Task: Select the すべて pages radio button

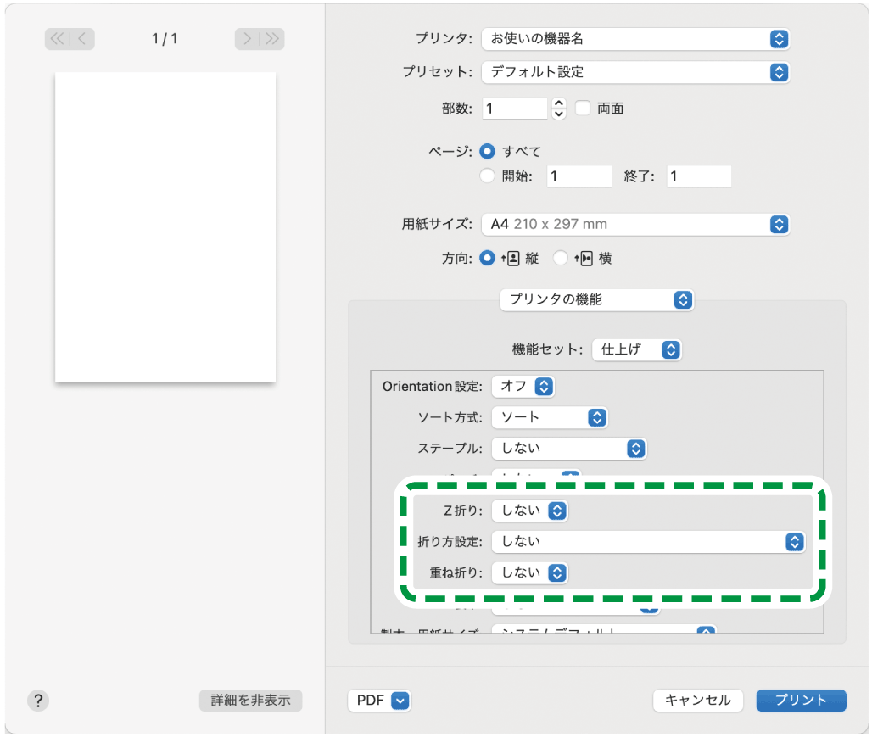Action: coord(487,151)
